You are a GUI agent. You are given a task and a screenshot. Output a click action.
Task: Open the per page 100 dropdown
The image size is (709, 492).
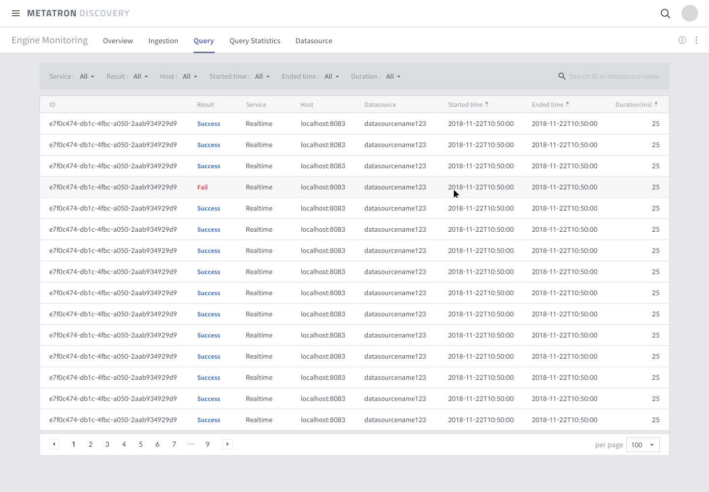tap(643, 445)
